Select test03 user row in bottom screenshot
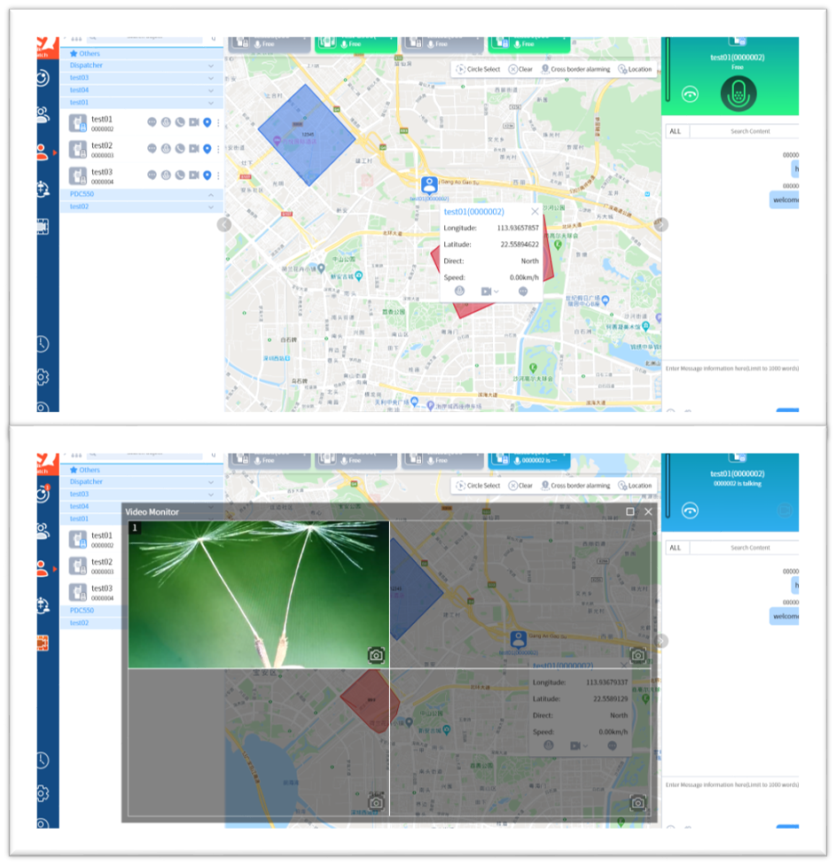 coord(92,593)
